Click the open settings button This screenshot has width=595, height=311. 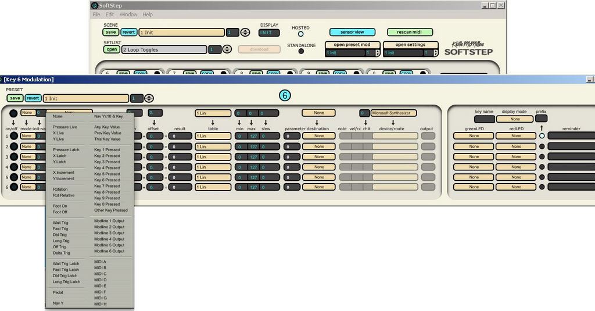[x=410, y=45]
